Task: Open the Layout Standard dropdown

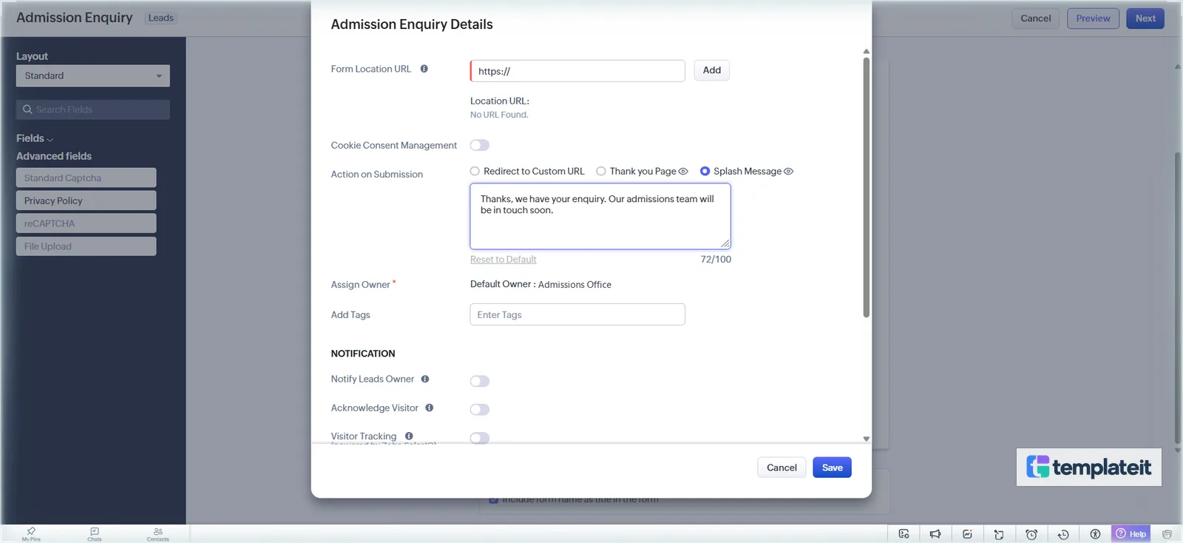Action: [x=93, y=75]
